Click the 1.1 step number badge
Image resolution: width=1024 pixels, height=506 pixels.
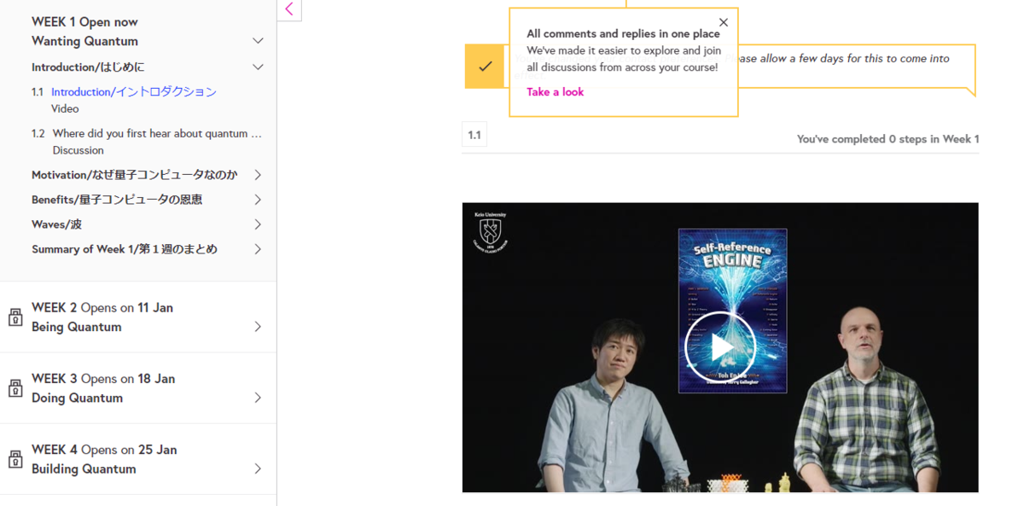pyautogui.click(x=474, y=135)
